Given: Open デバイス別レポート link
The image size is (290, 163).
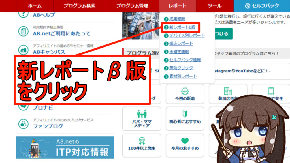Looking at the screenshot, I should pos(187,35).
